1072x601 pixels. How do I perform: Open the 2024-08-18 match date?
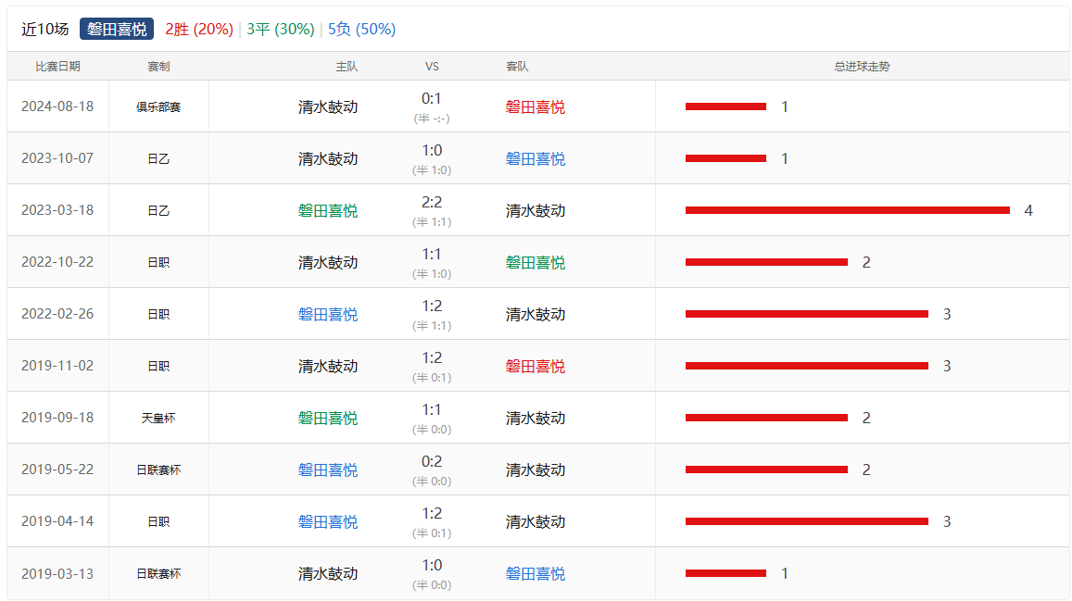coord(57,106)
